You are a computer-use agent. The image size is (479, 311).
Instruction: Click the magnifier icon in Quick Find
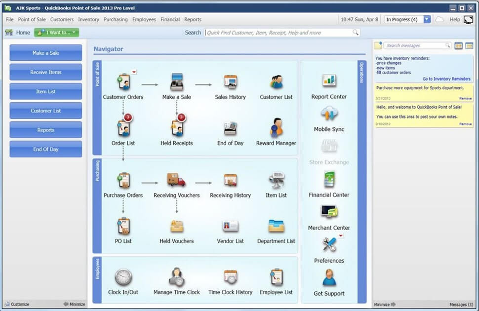point(356,33)
